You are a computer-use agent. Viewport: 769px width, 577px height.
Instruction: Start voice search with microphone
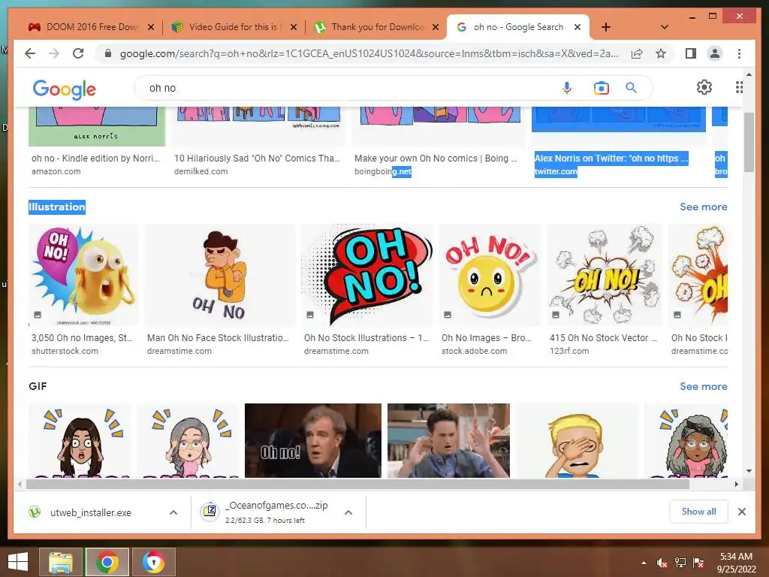[x=566, y=88]
